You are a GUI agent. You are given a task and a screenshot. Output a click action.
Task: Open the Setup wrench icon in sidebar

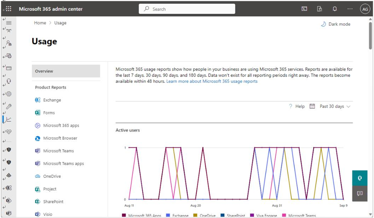(x=9, y=106)
